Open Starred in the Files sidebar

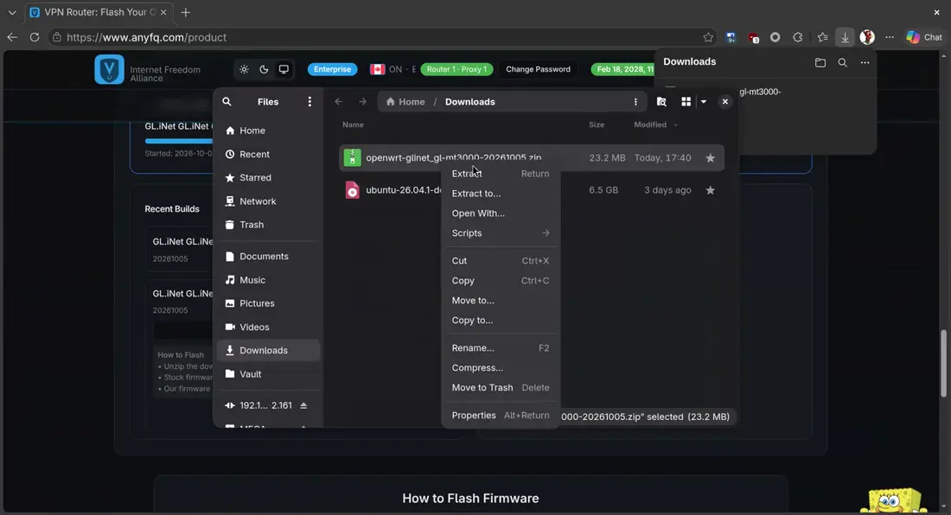(268, 177)
